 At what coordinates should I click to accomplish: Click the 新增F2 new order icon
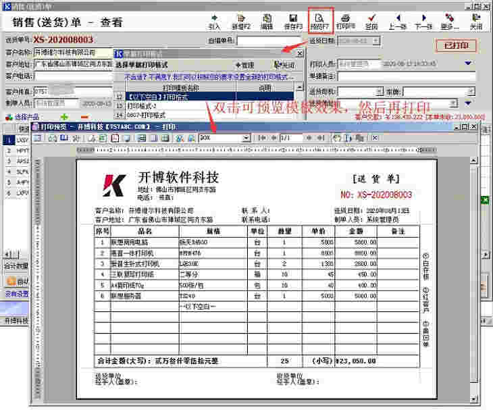click(x=241, y=22)
